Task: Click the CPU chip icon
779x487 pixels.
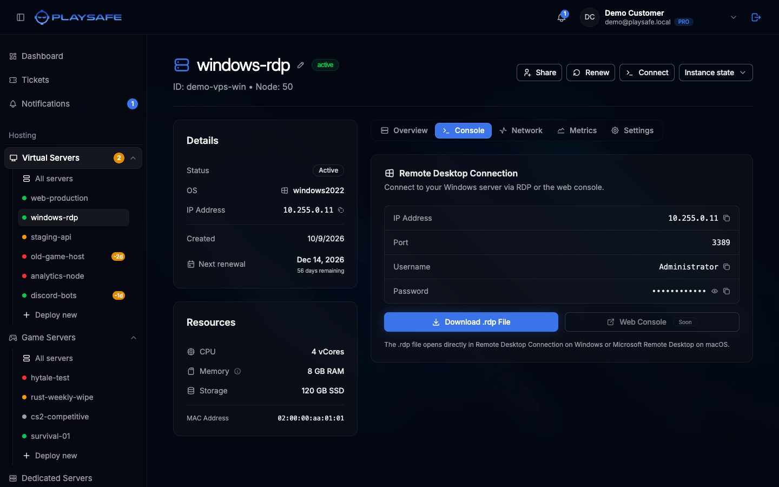Action: [x=190, y=352]
